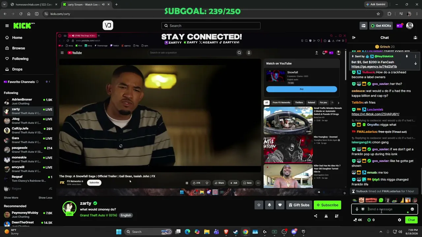This screenshot has height=237, width=422.
Task: Reload the kick.com page
Action: [21, 14]
